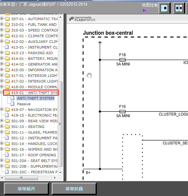Image resolution: width=188 pixels, height=196 pixels.
Task: Click the right-arrow view control button
Action: [x=164, y=8]
